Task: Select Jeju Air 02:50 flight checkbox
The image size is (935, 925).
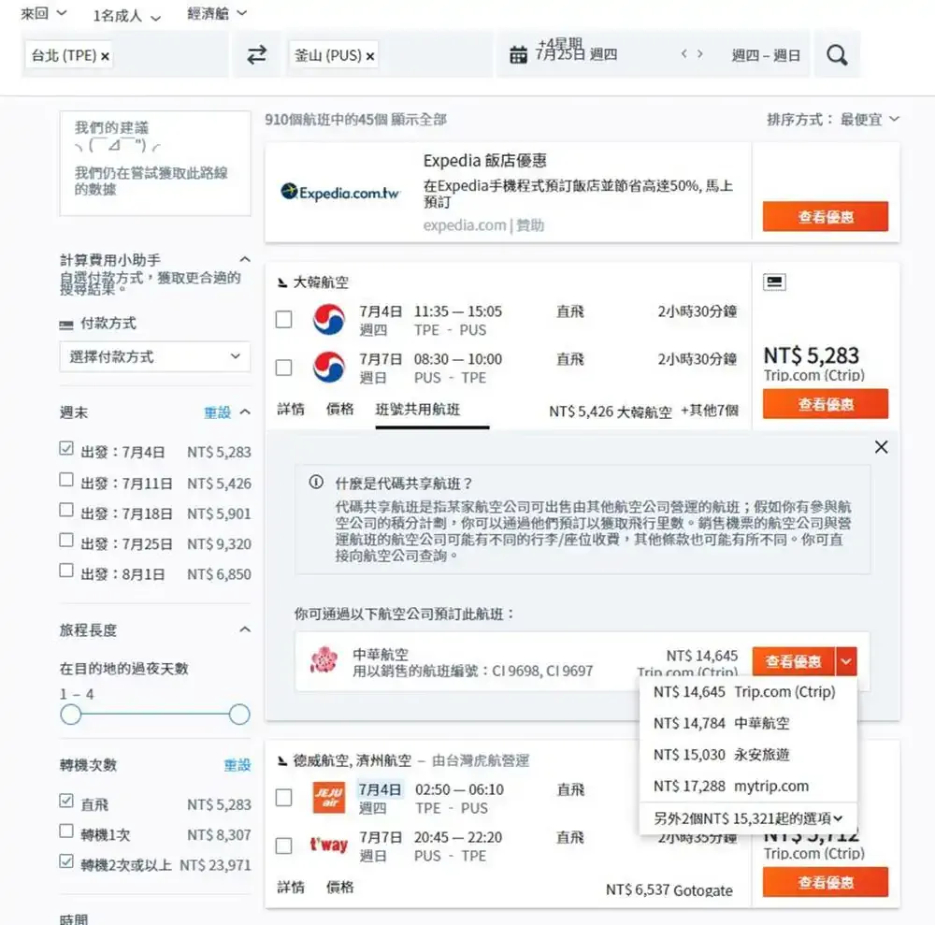Action: pos(284,798)
